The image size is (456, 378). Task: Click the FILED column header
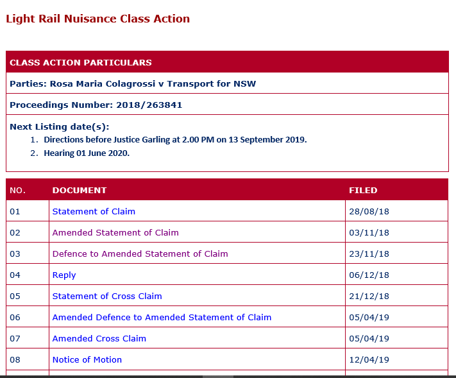(363, 190)
